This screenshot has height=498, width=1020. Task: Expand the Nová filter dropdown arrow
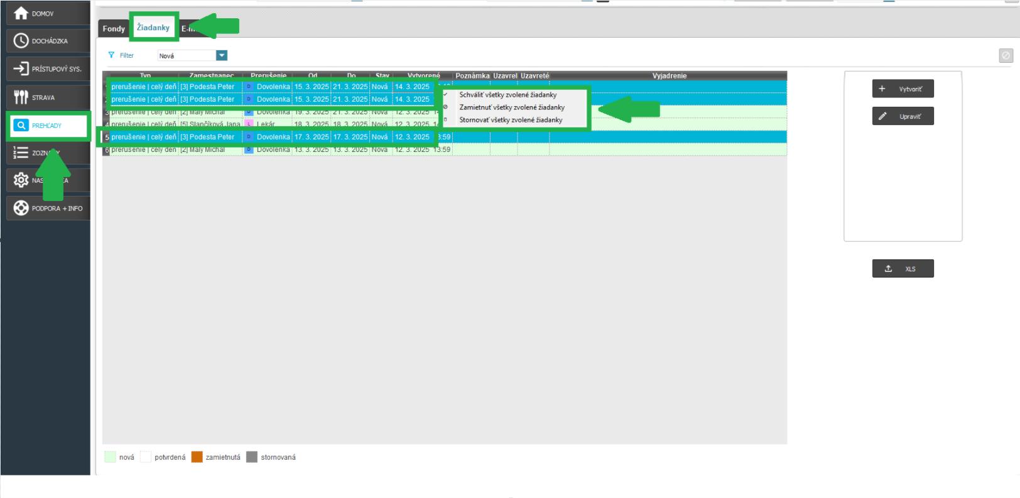click(222, 56)
